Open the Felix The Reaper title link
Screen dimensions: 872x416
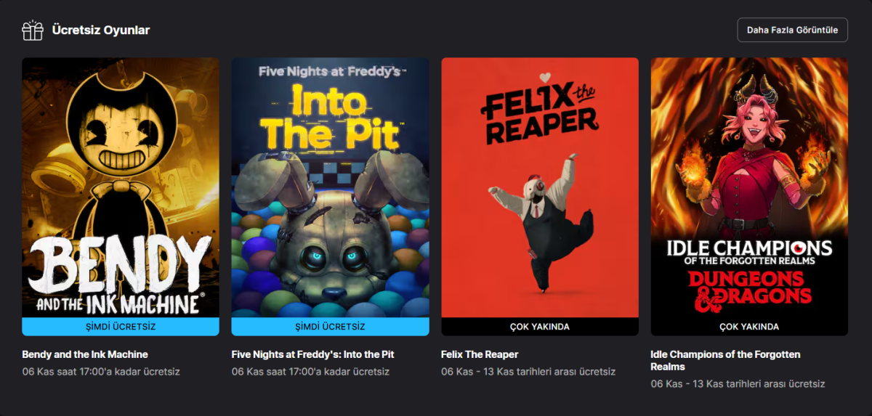480,354
